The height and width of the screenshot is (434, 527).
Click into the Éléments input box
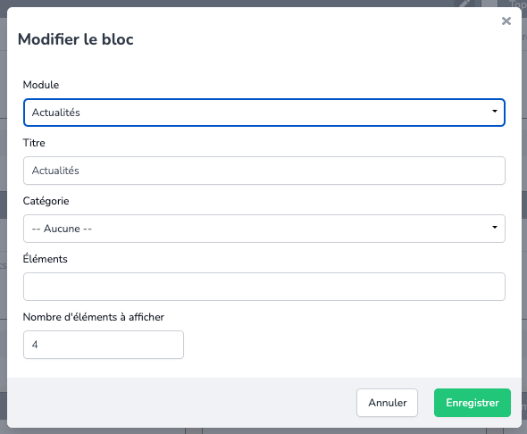tap(264, 287)
